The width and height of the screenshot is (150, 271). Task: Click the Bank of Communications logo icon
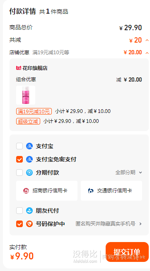(91, 191)
